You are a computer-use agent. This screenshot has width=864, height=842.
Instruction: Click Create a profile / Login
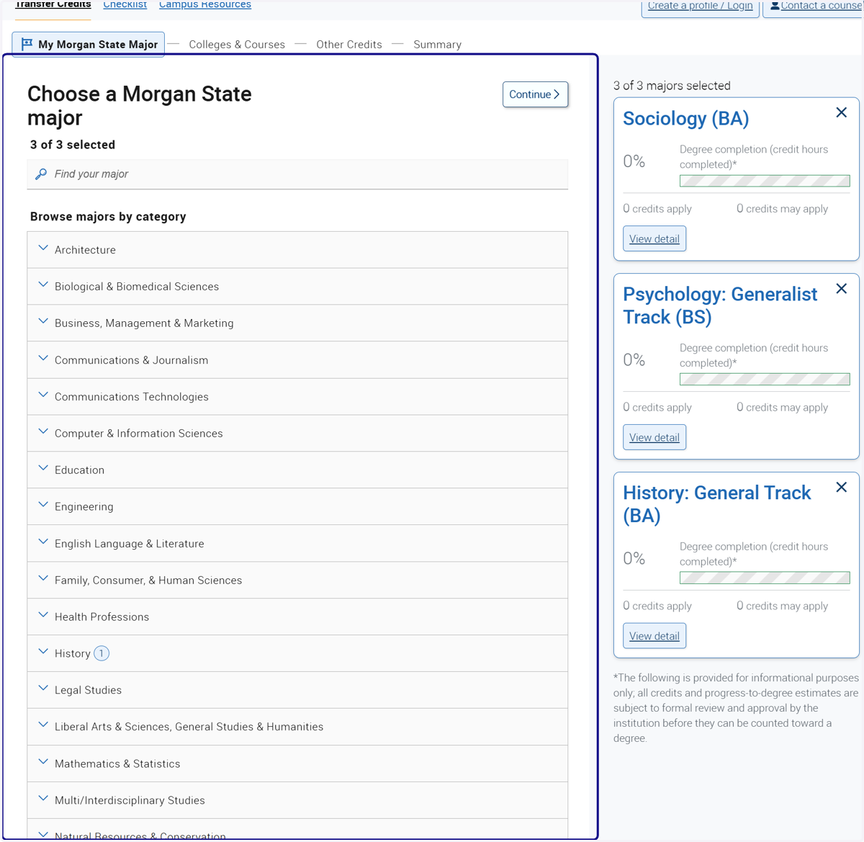point(700,6)
